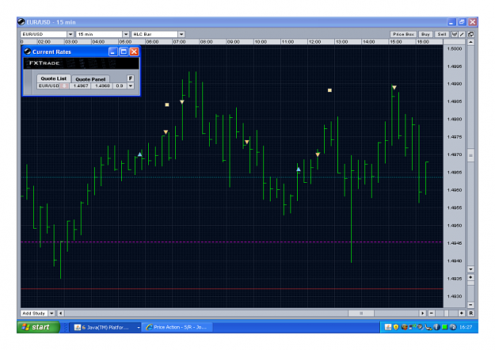
Task: Select the EUR/USD row in Quote List
Action: pos(82,86)
